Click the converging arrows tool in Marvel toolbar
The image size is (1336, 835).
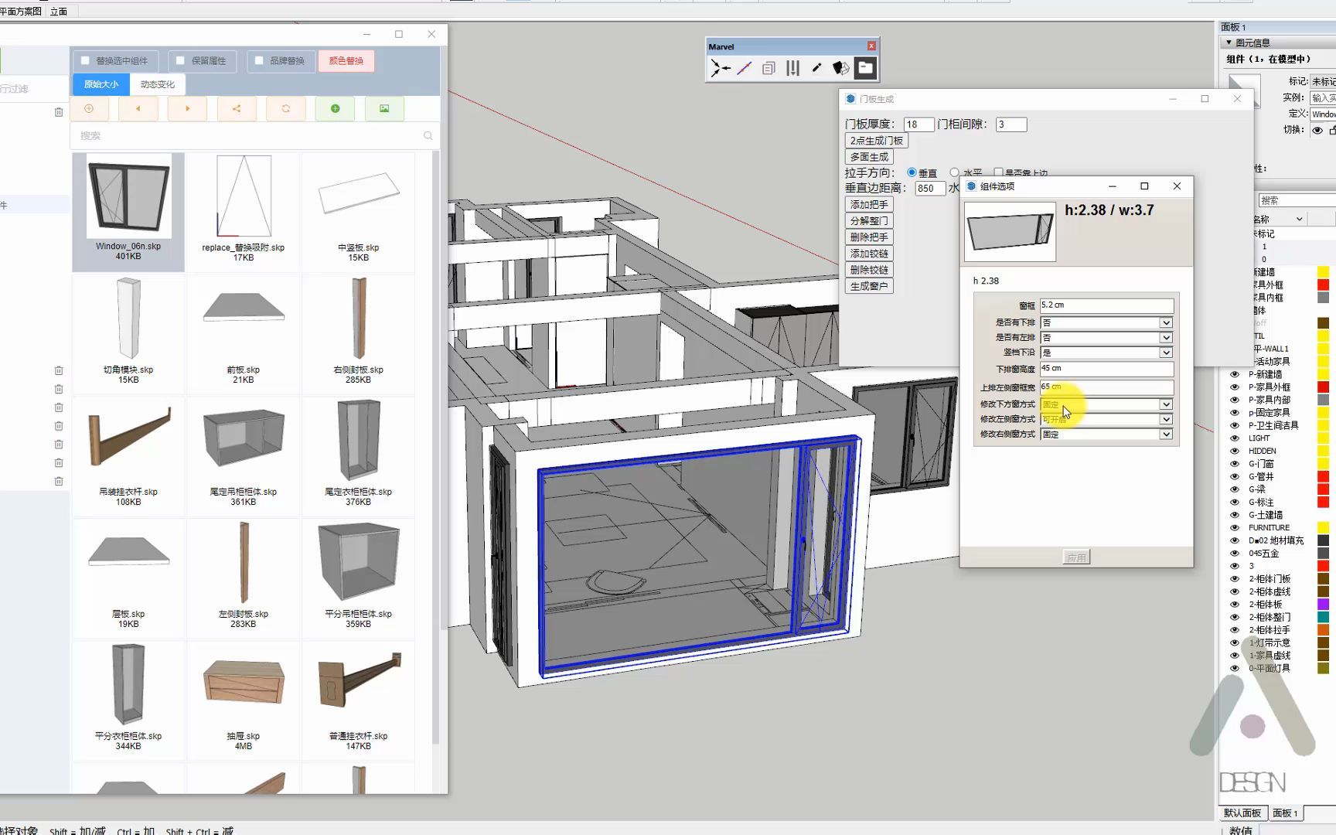pos(720,68)
